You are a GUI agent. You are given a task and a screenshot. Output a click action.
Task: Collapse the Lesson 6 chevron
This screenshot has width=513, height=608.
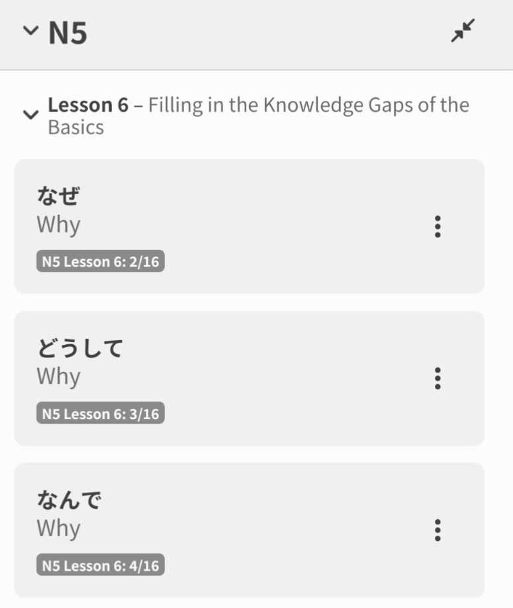coord(30,115)
